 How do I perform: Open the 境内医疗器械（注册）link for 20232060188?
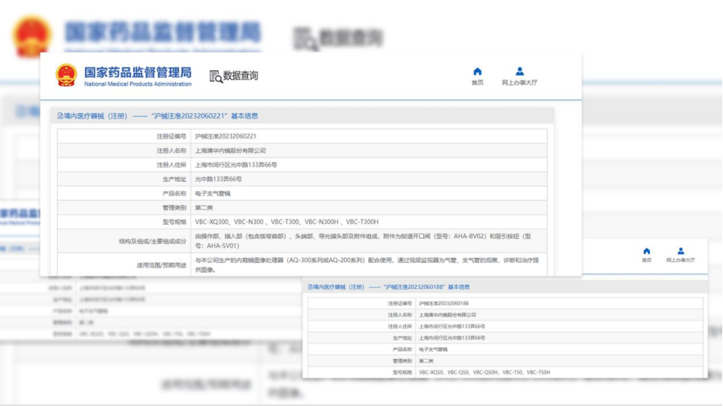click(x=339, y=286)
